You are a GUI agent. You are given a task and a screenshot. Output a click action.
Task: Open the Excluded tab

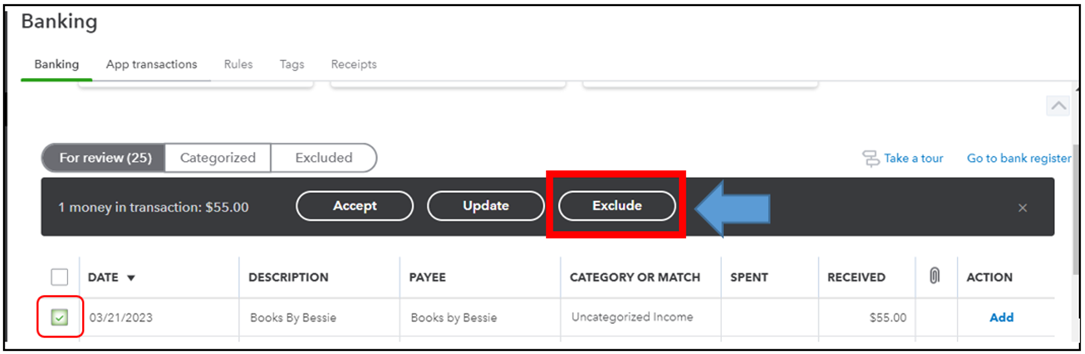point(323,158)
